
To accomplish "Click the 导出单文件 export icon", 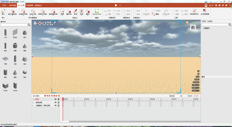I will coord(194,12).
